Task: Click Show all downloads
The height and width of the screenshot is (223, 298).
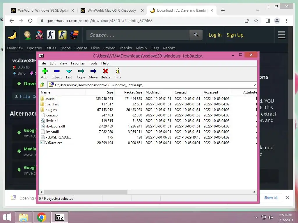Action: [x=271, y=197]
